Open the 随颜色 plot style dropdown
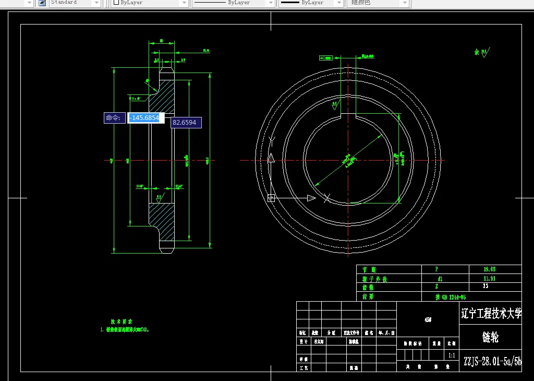The height and width of the screenshot is (381, 534). (x=405, y=3)
